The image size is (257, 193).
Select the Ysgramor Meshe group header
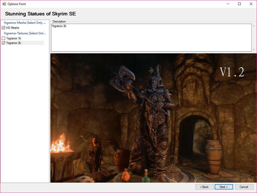tap(25, 23)
